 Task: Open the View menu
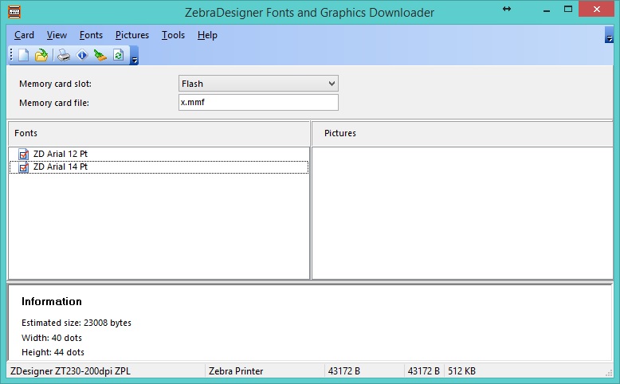pyautogui.click(x=57, y=35)
